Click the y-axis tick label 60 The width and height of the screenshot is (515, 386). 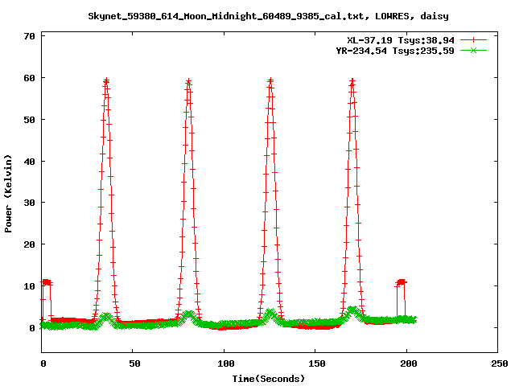click(30, 78)
